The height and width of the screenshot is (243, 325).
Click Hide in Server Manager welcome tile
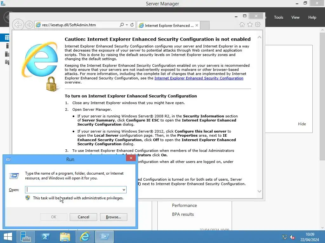pyautogui.click(x=302, y=124)
